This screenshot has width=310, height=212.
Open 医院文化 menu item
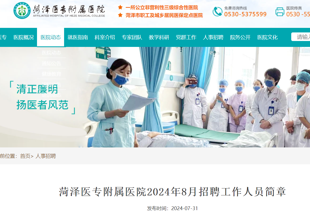click(x=267, y=37)
